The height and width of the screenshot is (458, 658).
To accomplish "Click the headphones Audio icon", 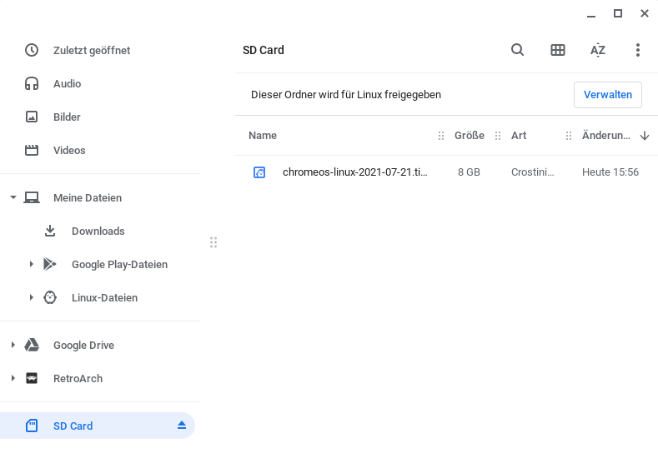I will [x=32, y=84].
